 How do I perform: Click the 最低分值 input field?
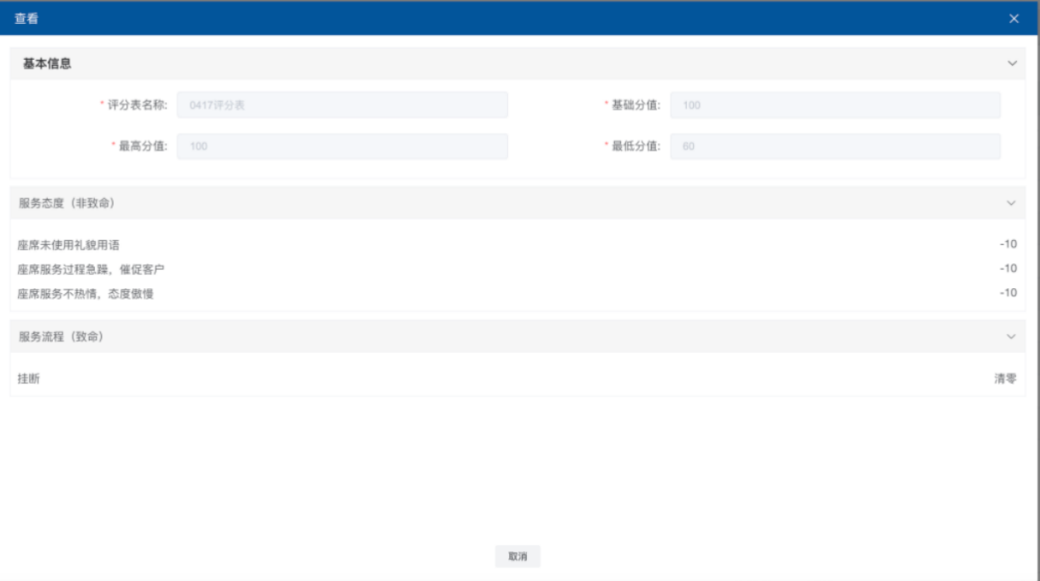tap(835, 147)
